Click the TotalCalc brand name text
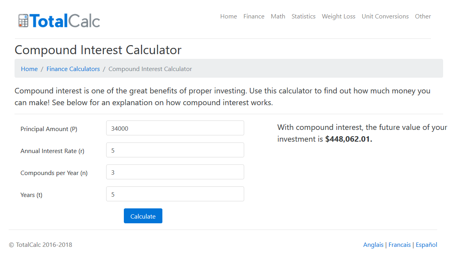449x259 pixels. pos(64,20)
